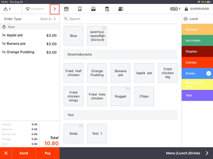Expand the Customer panel arrow
This screenshot has height=159, width=213.
[x=54, y=9]
